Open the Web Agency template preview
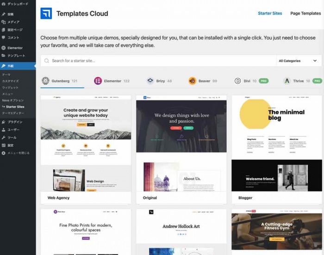This screenshot has height=255, width=324. point(86,143)
